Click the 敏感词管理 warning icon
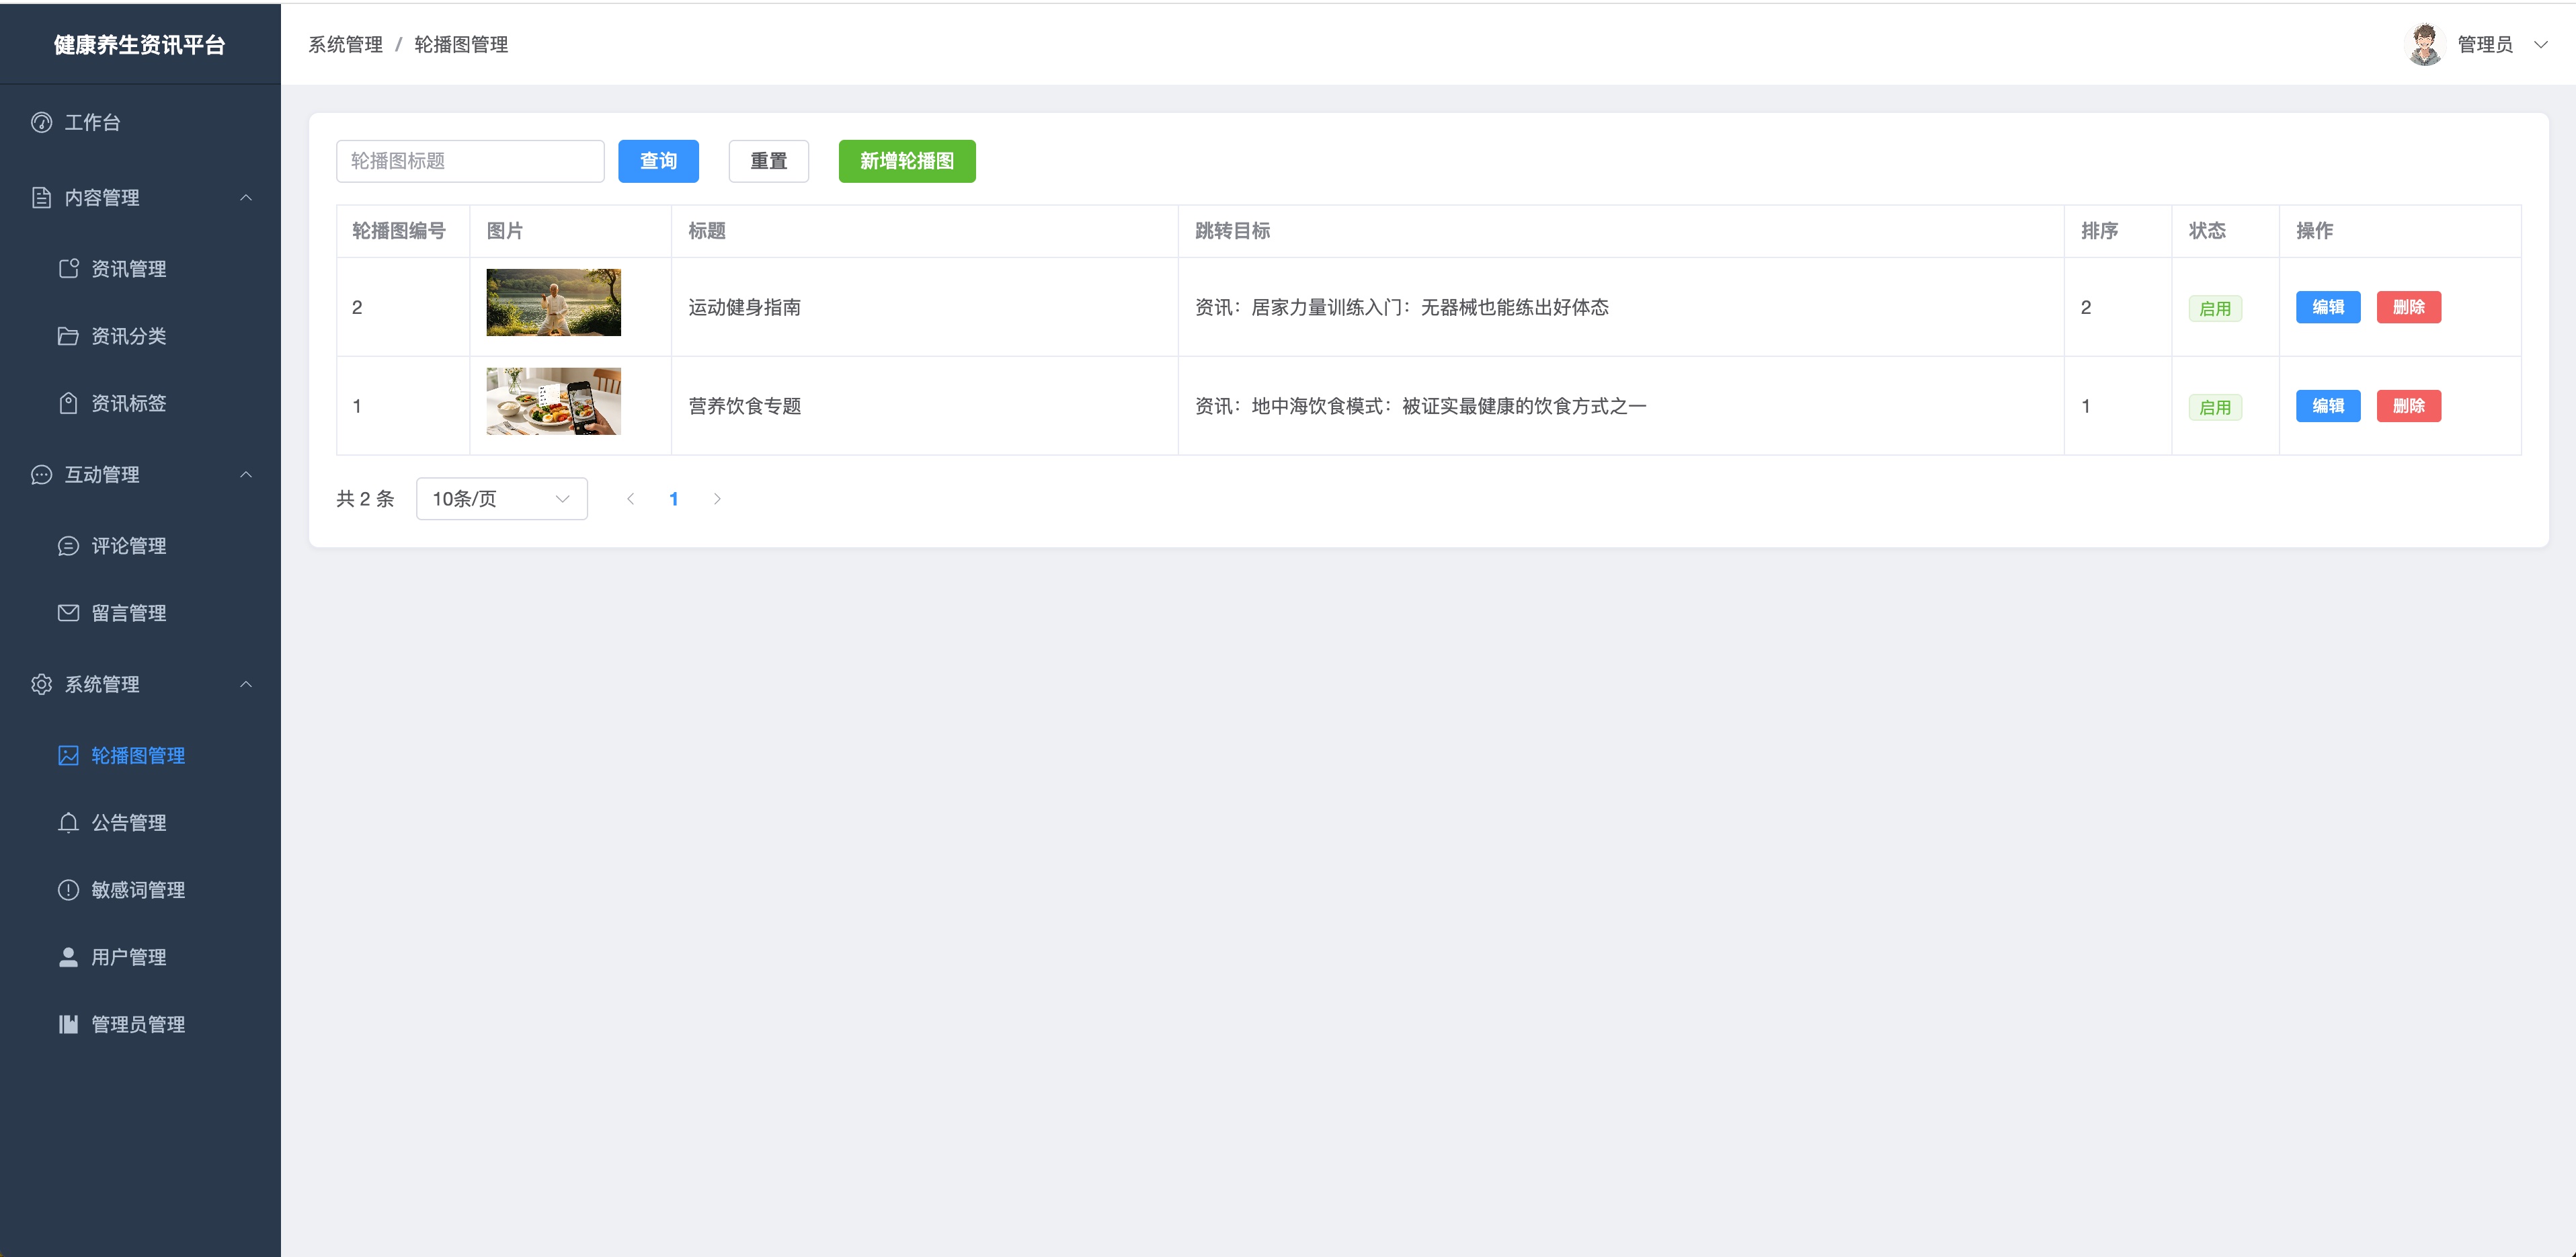This screenshot has width=2576, height=1257. [68, 890]
